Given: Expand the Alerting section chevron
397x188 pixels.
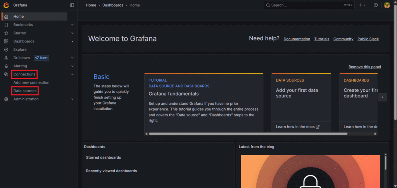Looking at the screenshot, I should point(72,66).
